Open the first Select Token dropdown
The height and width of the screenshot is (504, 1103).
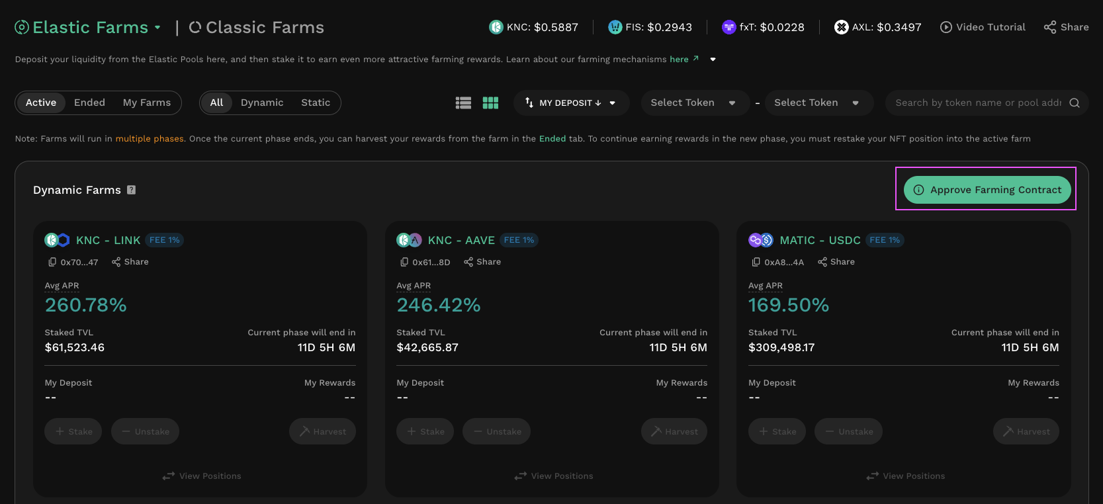tap(695, 103)
